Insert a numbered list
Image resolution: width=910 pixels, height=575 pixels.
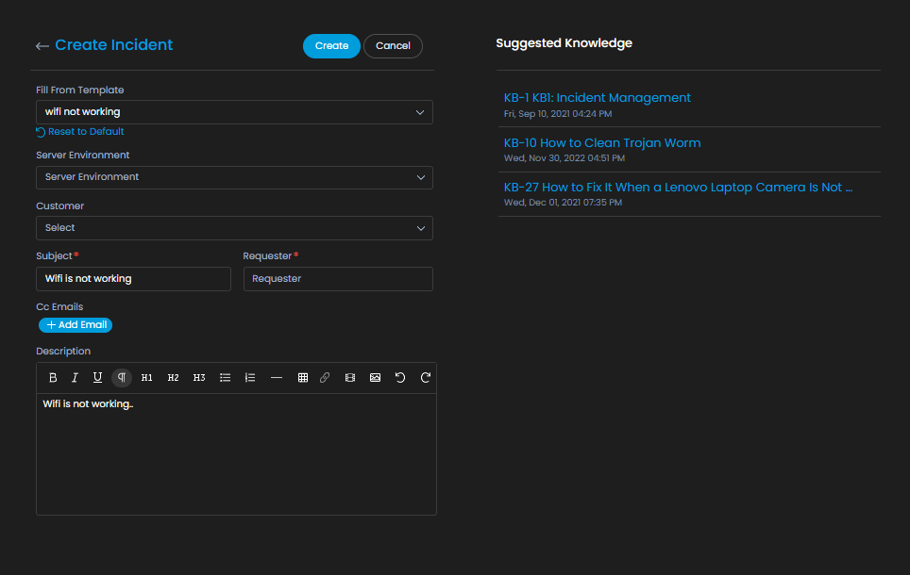point(250,377)
